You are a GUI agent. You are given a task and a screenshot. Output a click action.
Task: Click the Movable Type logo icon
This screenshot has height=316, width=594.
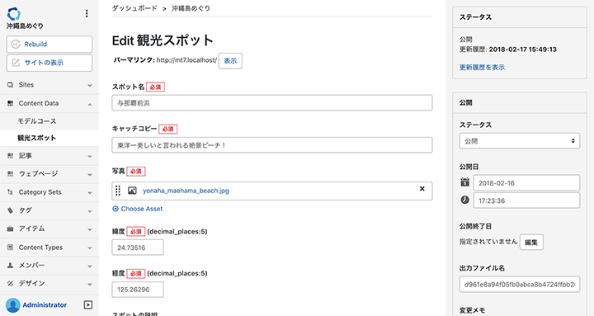pyautogui.click(x=14, y=14)
